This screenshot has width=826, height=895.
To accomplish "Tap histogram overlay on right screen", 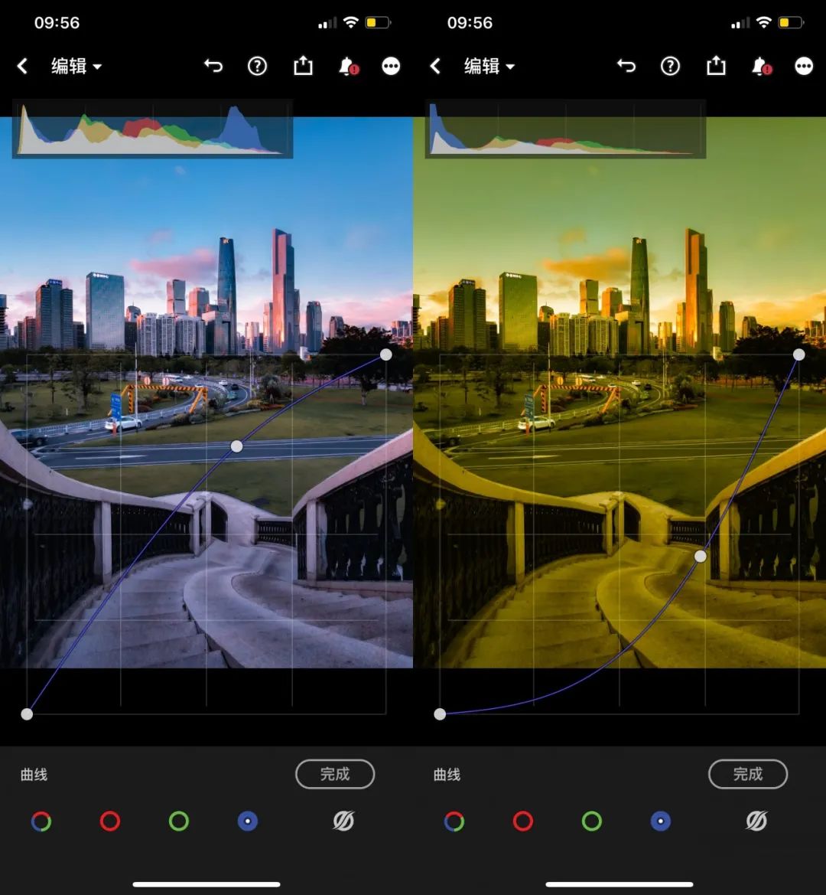I will click(x=565, y=129).
